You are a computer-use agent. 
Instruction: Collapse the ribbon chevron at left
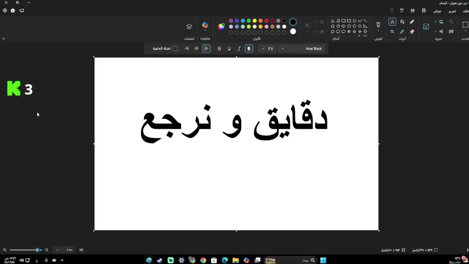click(x=4, y=38)
